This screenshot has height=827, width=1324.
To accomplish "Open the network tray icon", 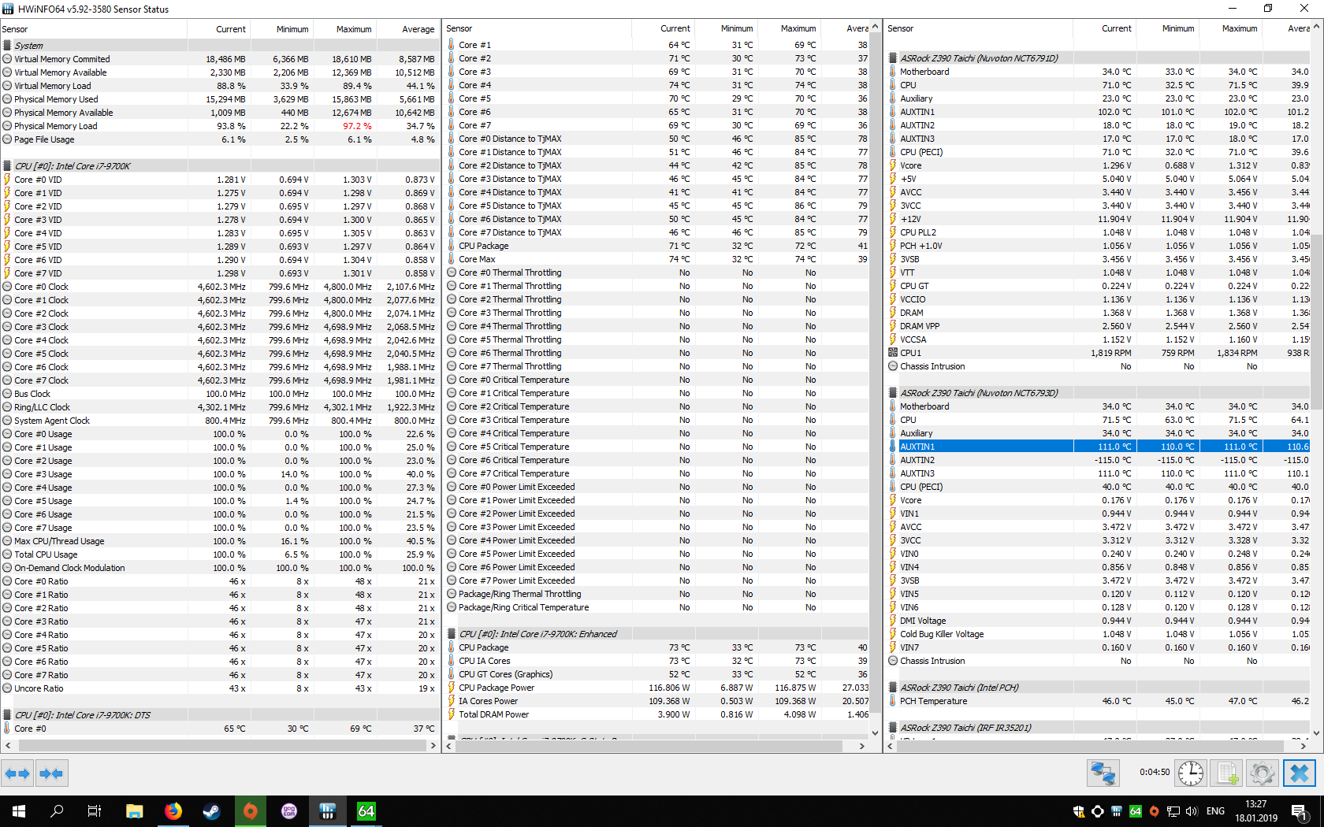I will pyautogui.click(x=1173, y=811).
